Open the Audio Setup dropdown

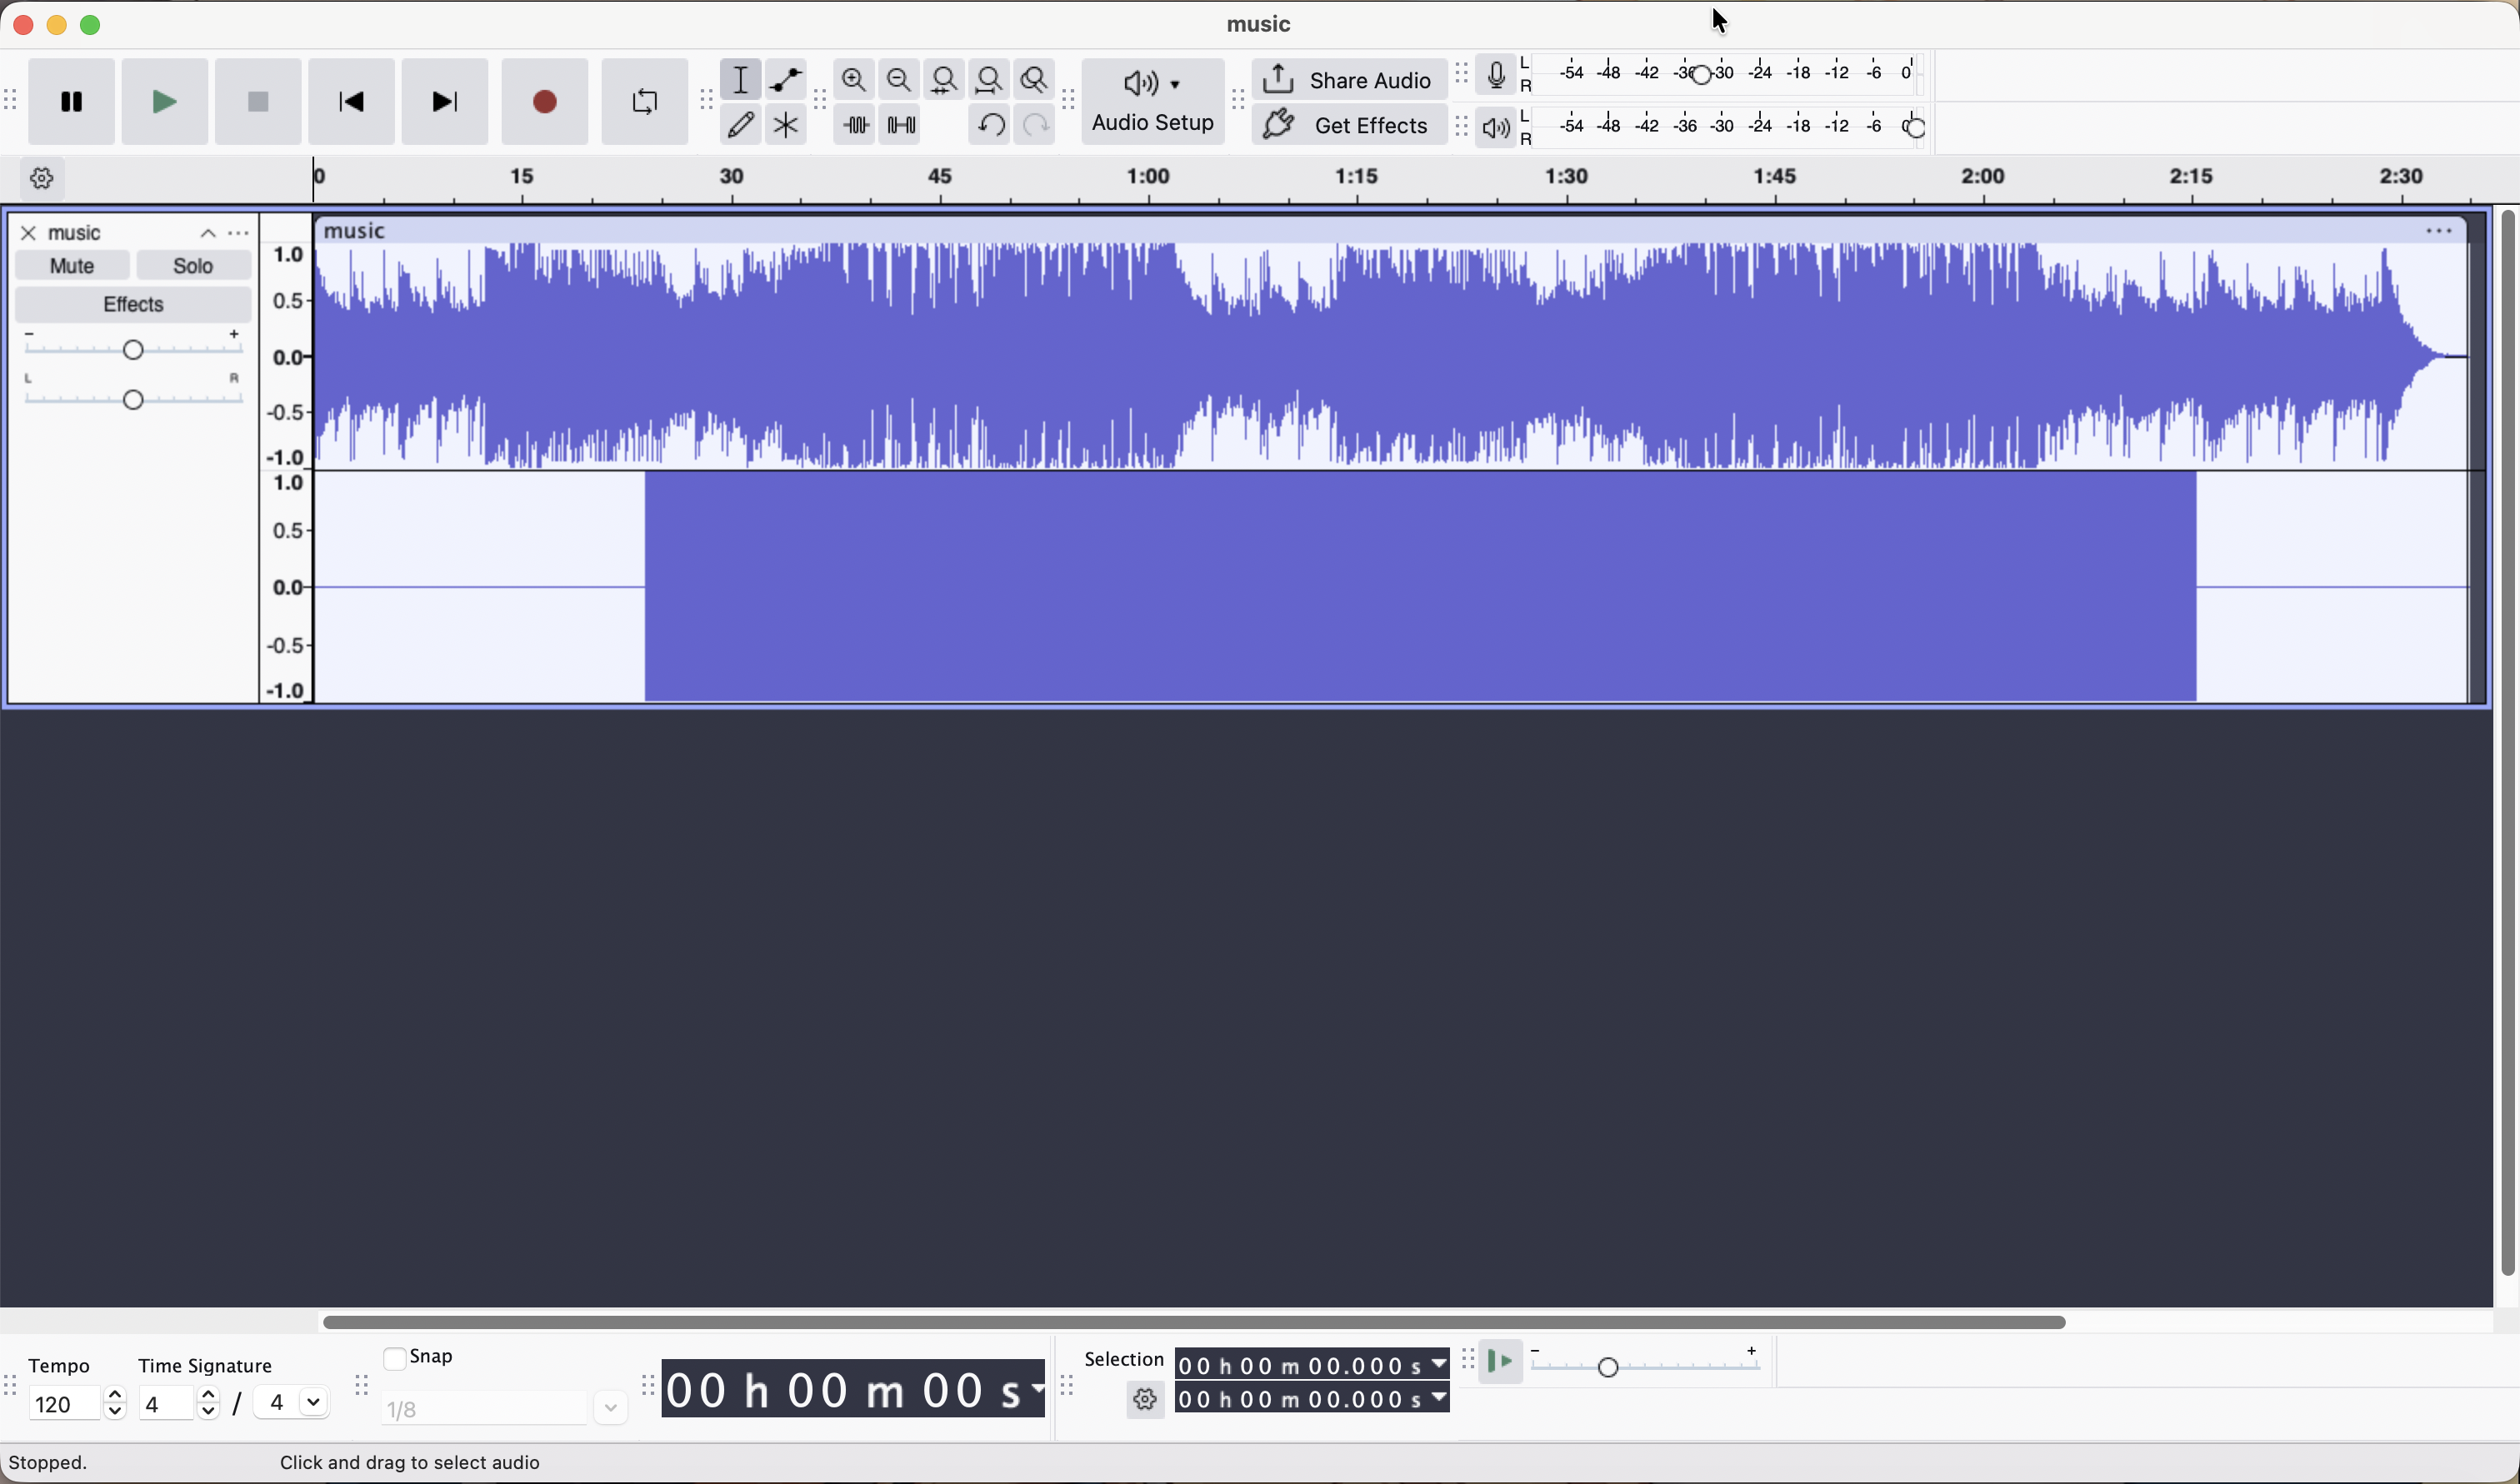[1152, 101]
